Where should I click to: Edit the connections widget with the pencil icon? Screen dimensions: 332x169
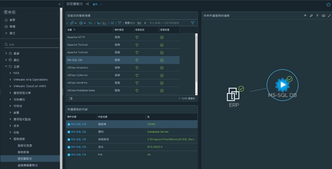pos(311,16)
